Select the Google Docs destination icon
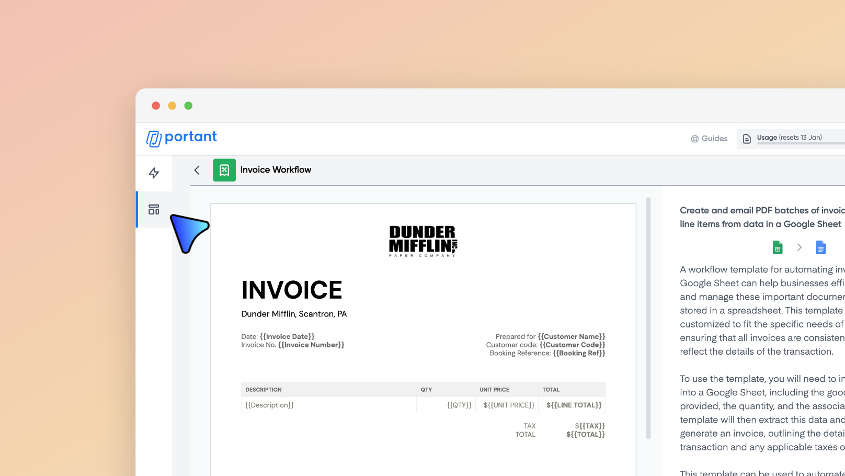Image resolution: width=845 pixels, height=476 pixels. click(x=820, y=247)
